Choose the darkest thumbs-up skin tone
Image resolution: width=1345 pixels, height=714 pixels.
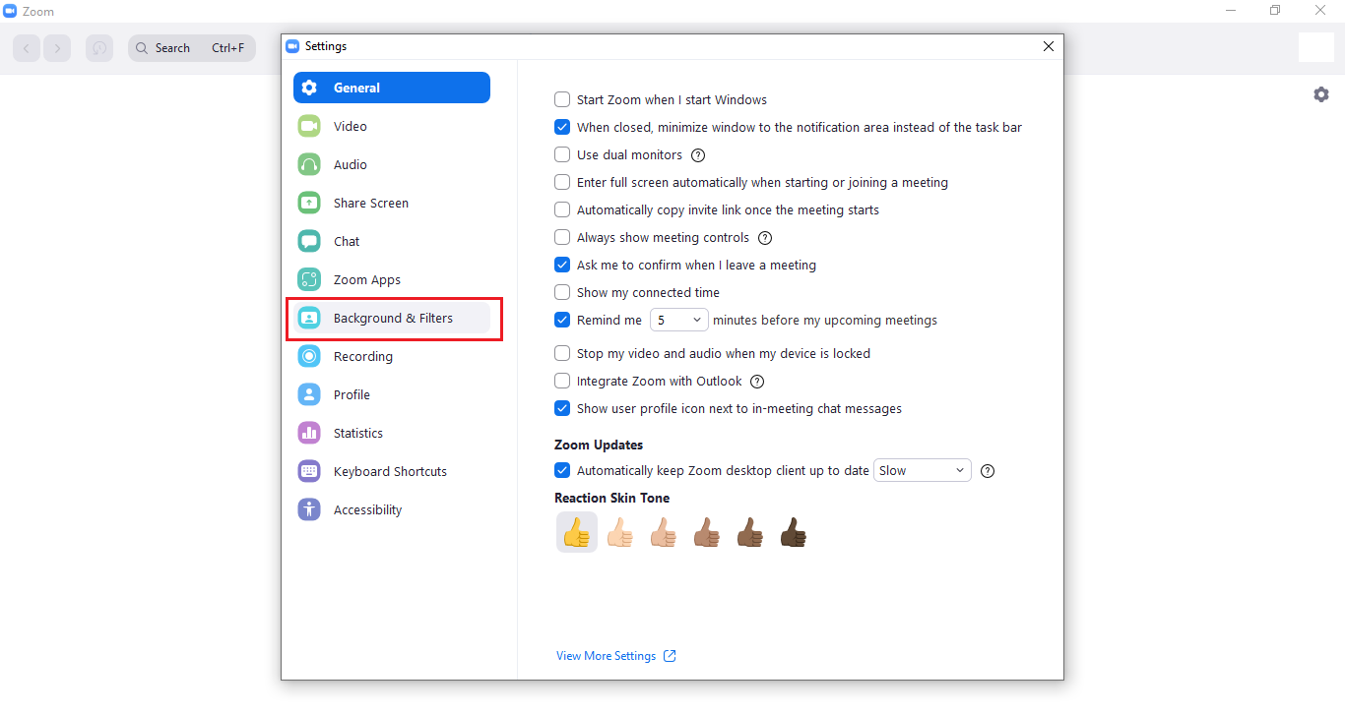point(794,533)
